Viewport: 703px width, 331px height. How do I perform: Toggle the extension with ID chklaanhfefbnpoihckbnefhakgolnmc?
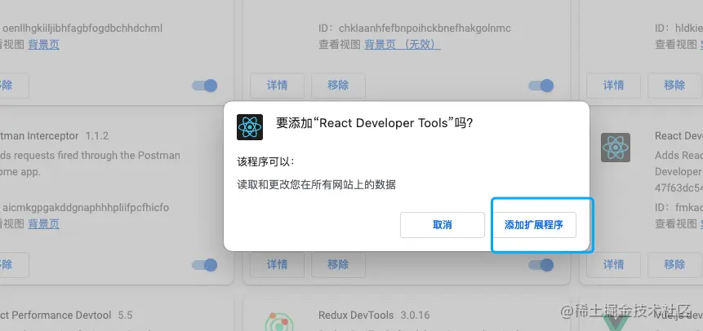point(541,86)
